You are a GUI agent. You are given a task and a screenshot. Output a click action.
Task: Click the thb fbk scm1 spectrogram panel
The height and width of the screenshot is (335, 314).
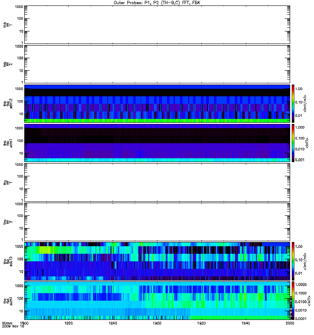(x=157, y=143)
